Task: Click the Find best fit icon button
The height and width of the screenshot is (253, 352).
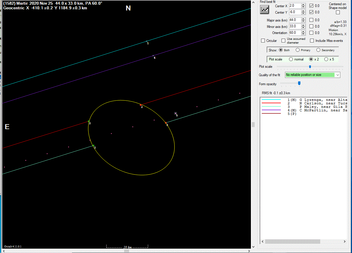Action: (264, 10)
